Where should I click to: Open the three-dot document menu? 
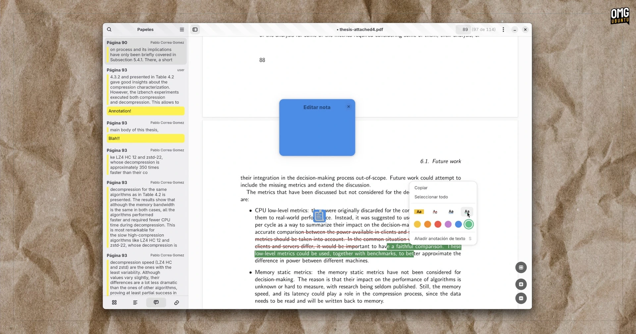click(x=503, y=29)
